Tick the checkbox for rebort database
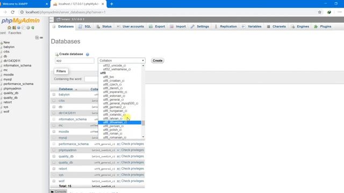 tap(54, 169)
